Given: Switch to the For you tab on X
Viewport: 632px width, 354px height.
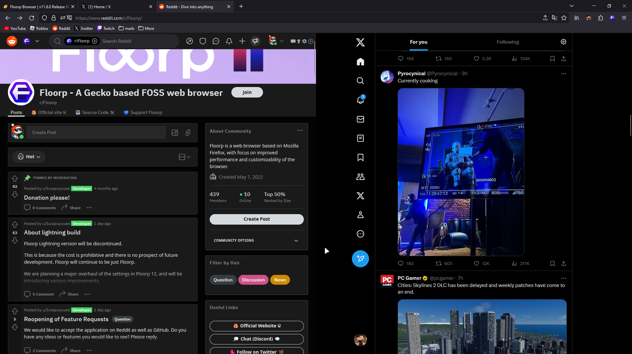Looking at the screenshot, I should pos(418,42).
